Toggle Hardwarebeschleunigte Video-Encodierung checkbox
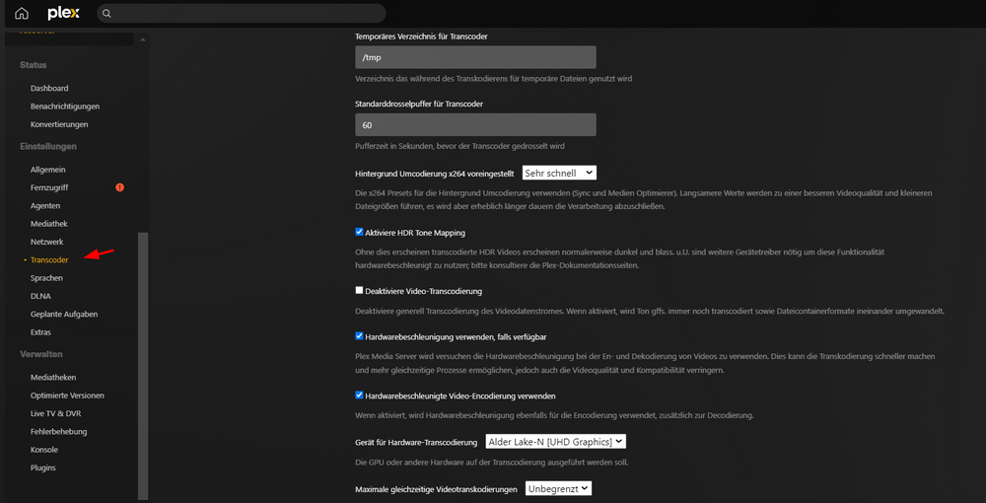Screen dimensions: 986x503 [x=359, y=395]
